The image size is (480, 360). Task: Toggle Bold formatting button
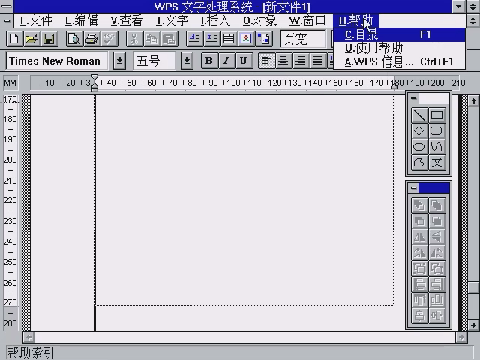click(209, 61)
